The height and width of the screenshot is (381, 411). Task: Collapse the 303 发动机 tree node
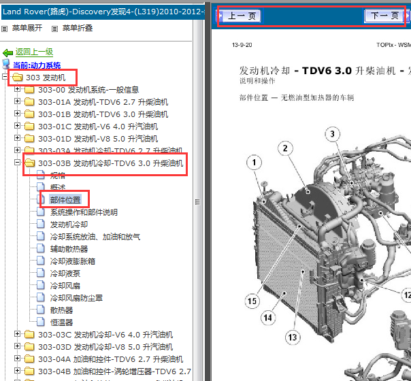5,77
